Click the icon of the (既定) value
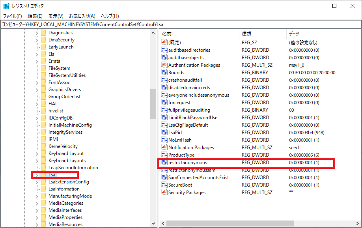This screenshot has width=362, height=228. tap(164, 42)
